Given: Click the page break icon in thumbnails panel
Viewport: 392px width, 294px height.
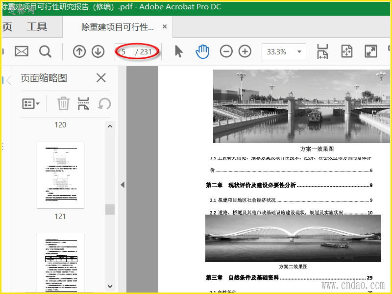Looking at the screenshot, I should coord(83,103).
